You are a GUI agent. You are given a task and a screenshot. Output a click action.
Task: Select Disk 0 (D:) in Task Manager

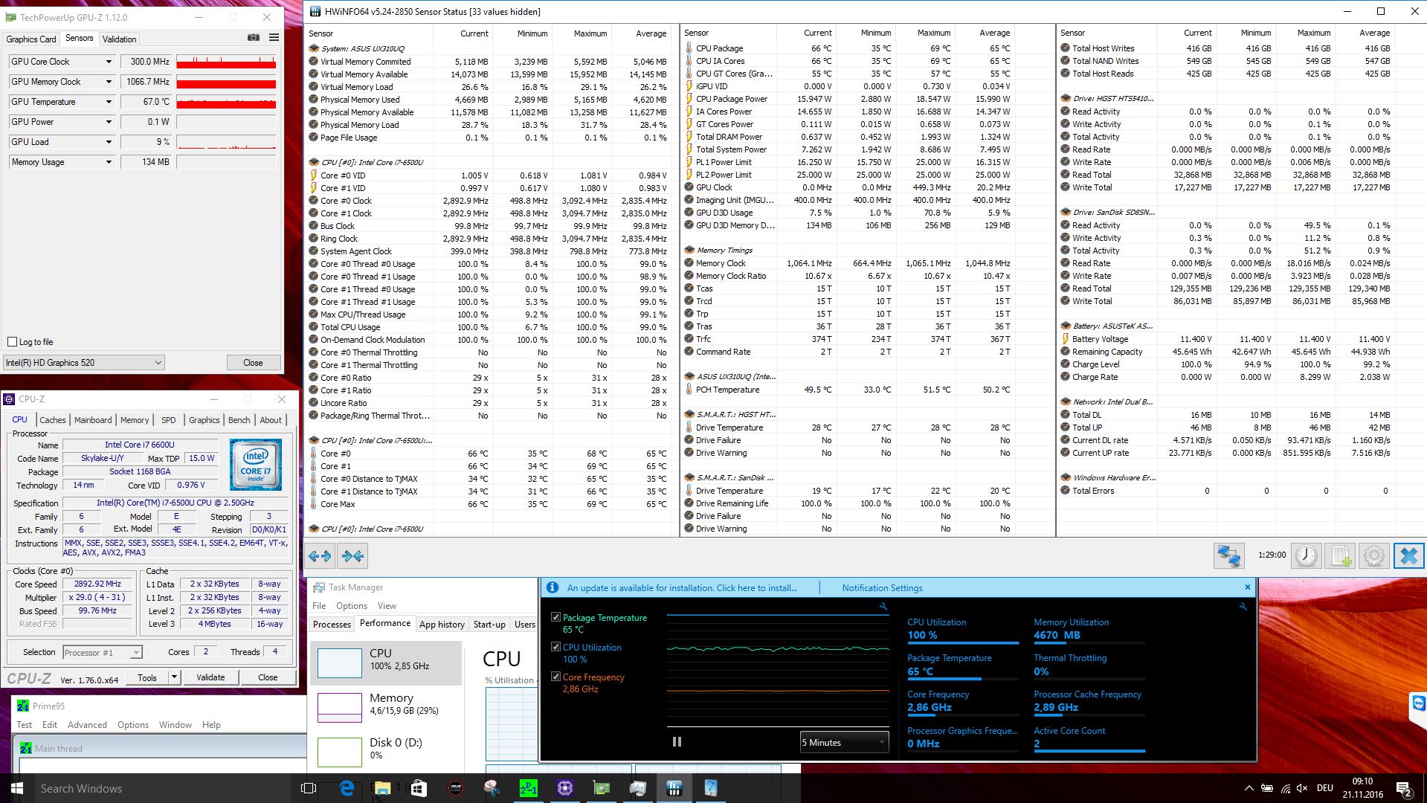coord(385,751)
